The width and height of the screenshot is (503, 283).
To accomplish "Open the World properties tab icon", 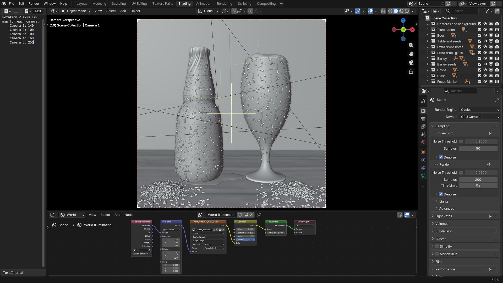I will 423,142.
